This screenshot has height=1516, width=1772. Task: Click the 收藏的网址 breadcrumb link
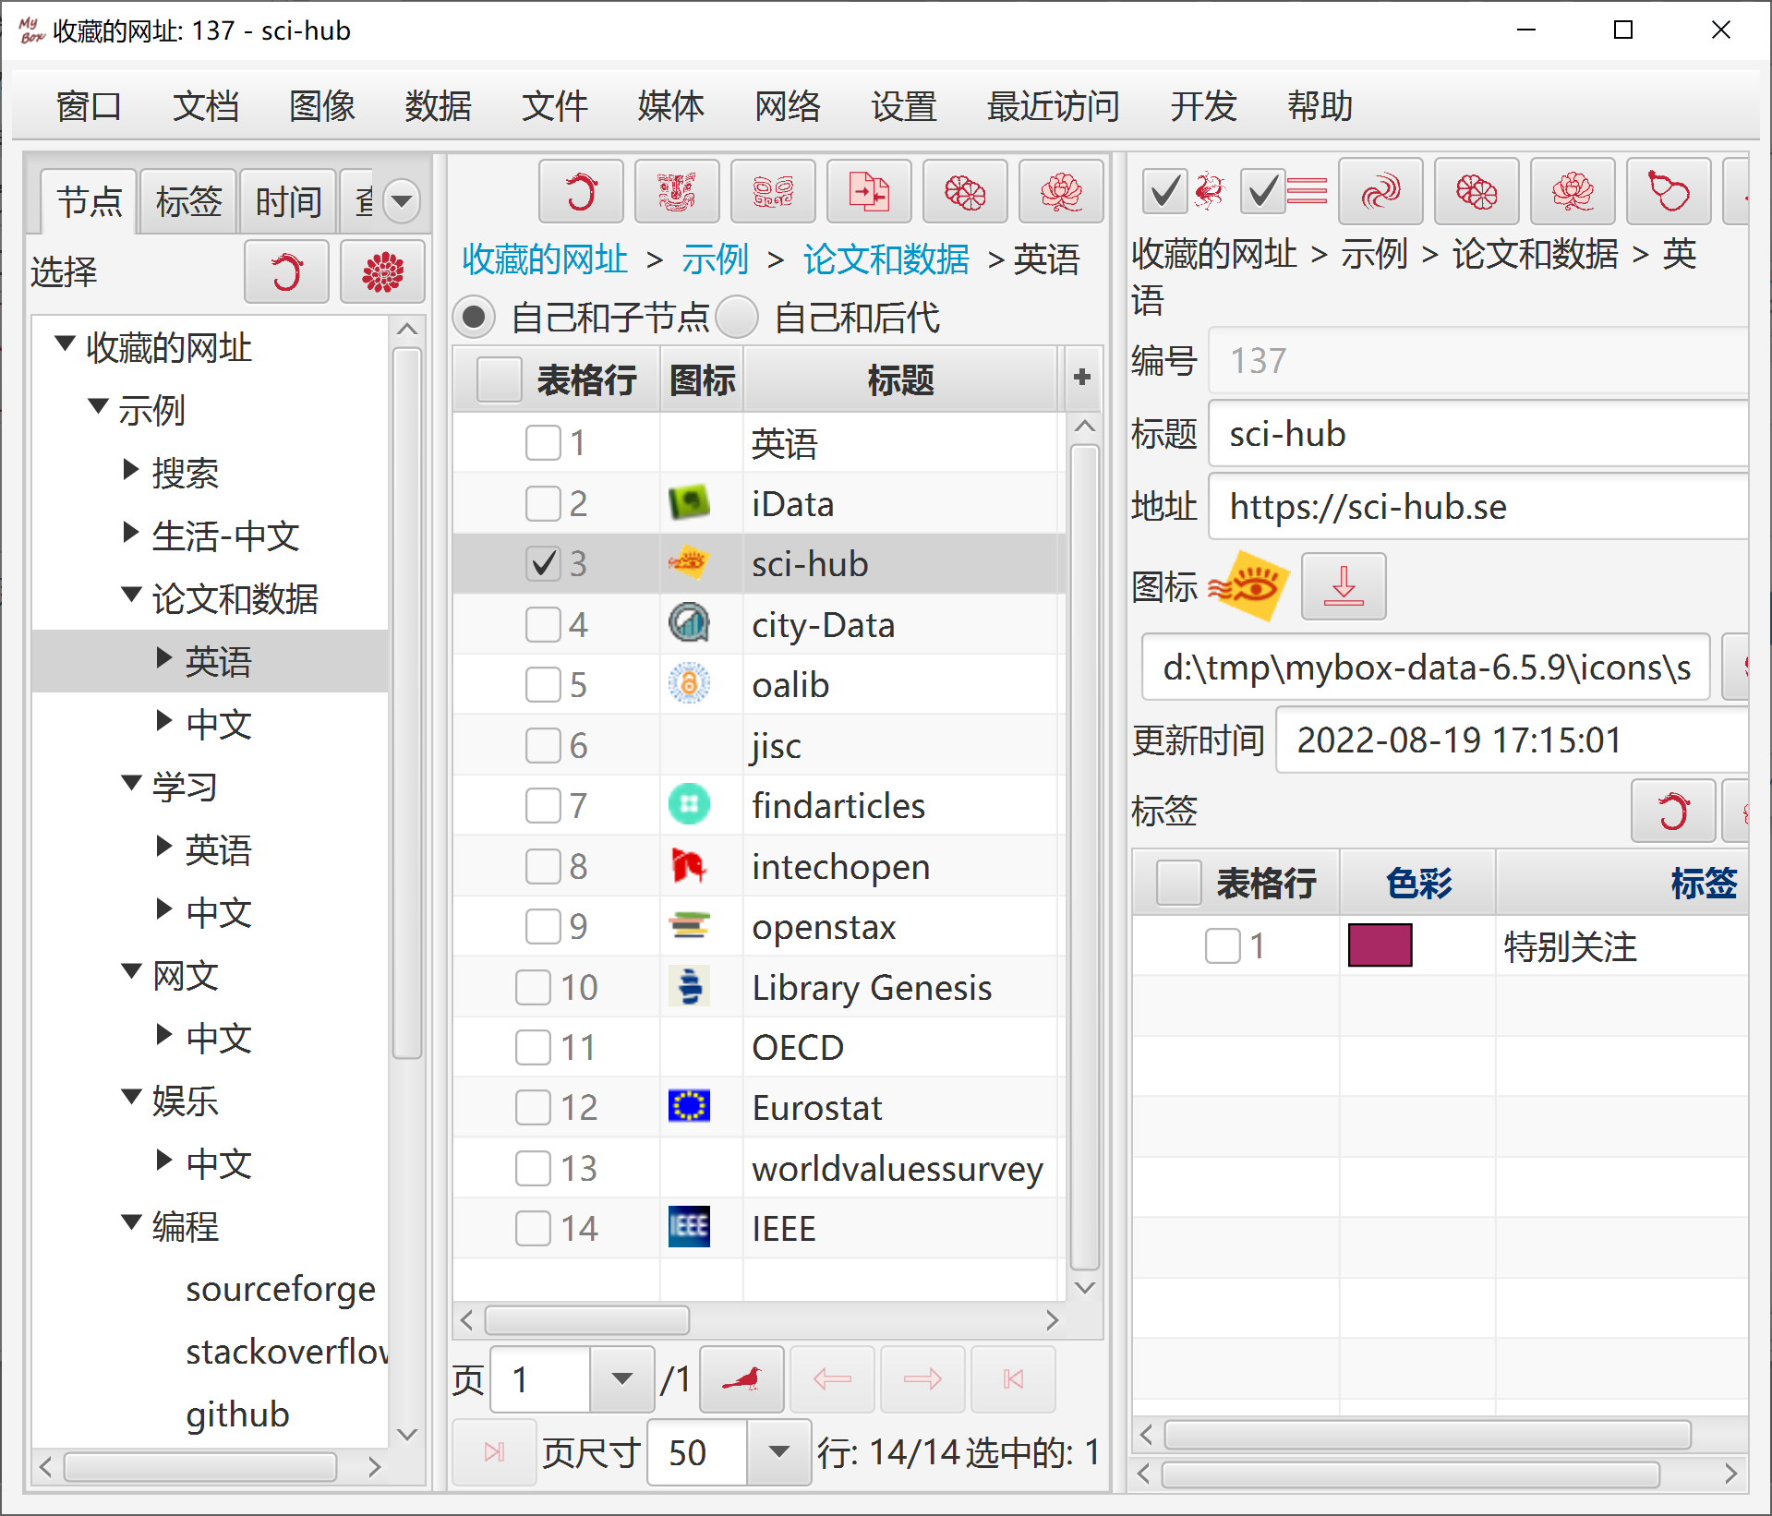click(x=545, y=259)
